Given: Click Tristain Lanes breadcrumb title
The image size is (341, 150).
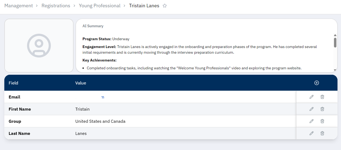Looking at the screenshot, I should tap(144, 6).
